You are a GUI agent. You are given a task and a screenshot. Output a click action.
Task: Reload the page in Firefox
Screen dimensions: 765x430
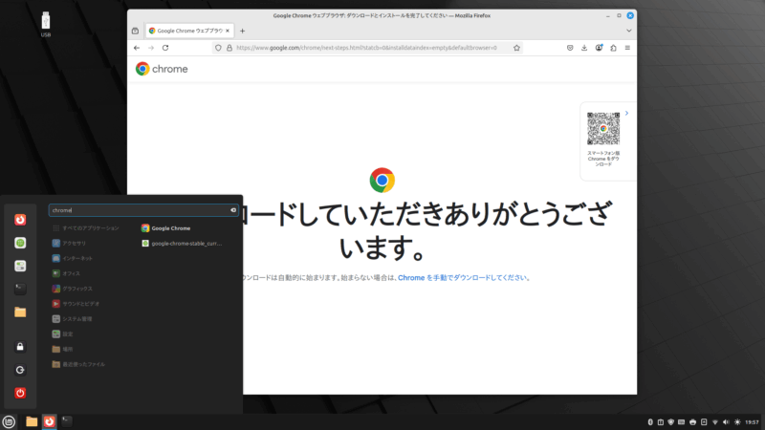[x=165, y=48]
